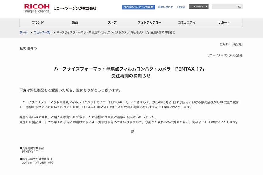The image size is (263, 175).
Task: Click the お客様各位 salutation text
Action: (x=28, y=49)
